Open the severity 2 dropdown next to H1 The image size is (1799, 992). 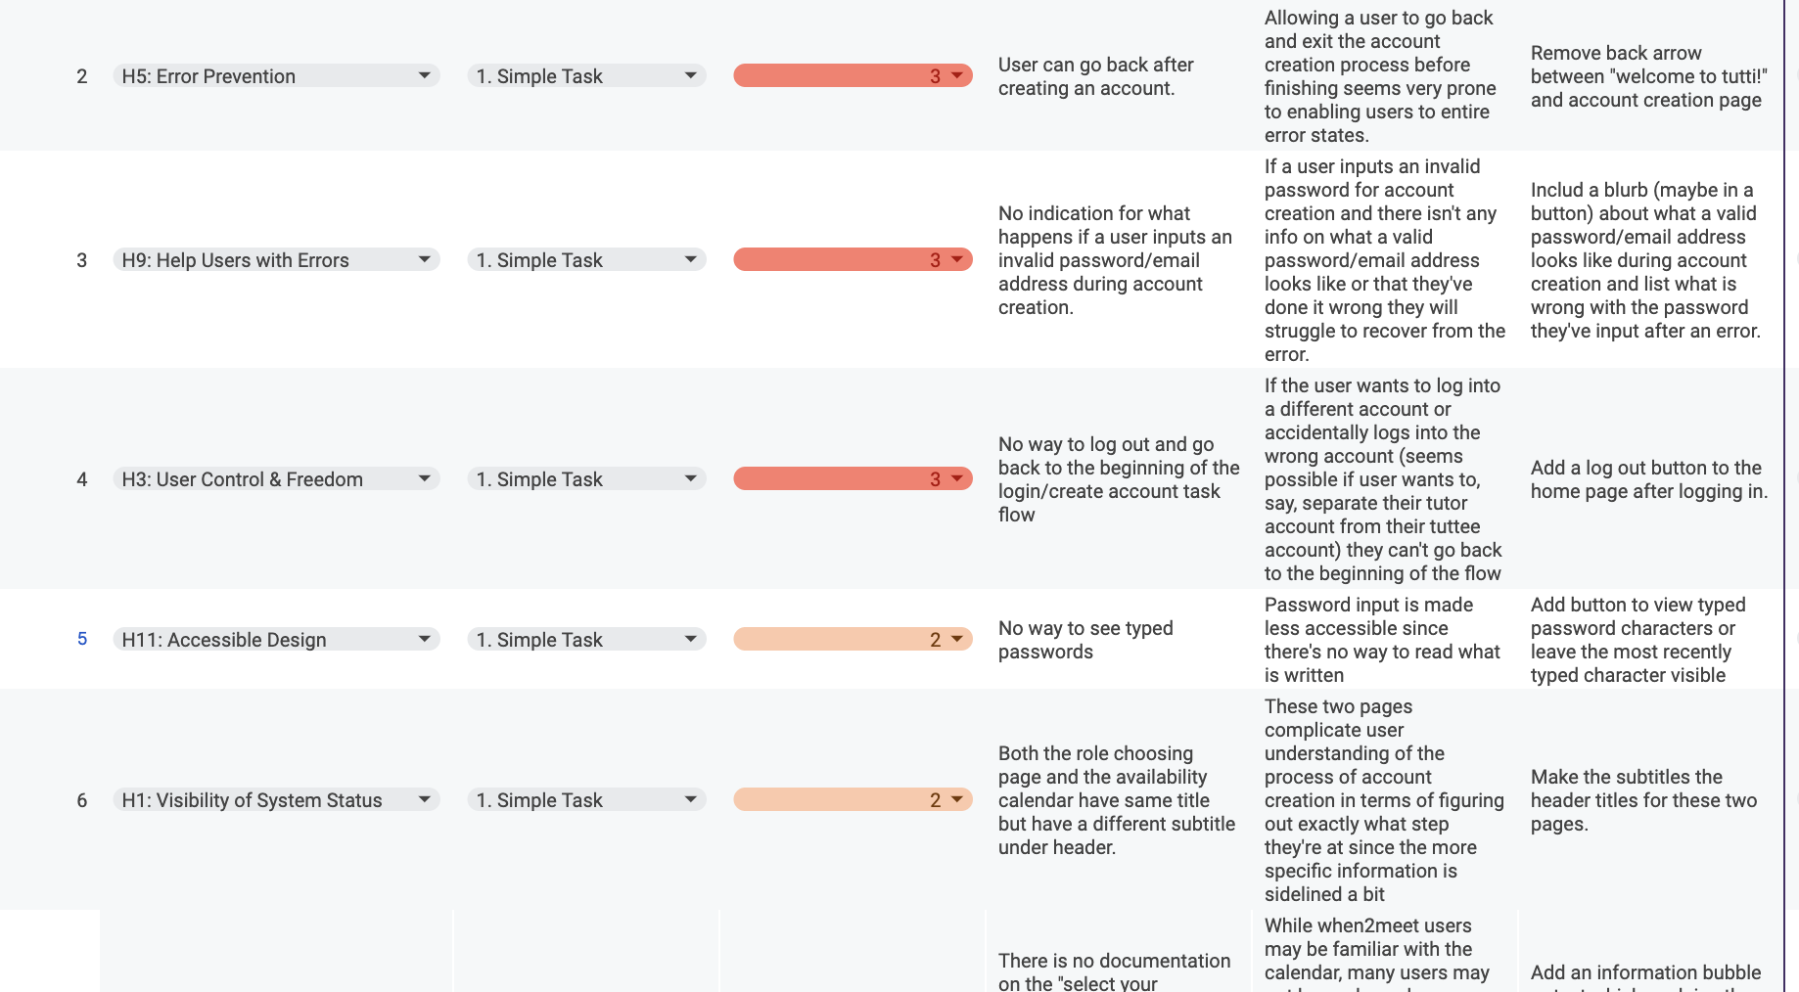click(955, 799)
